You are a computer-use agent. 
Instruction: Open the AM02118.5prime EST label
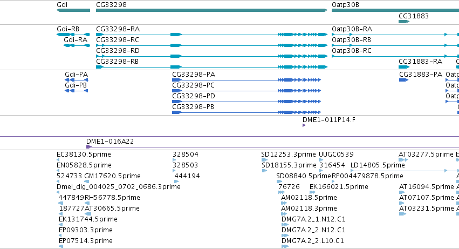(x=309, y=198)
